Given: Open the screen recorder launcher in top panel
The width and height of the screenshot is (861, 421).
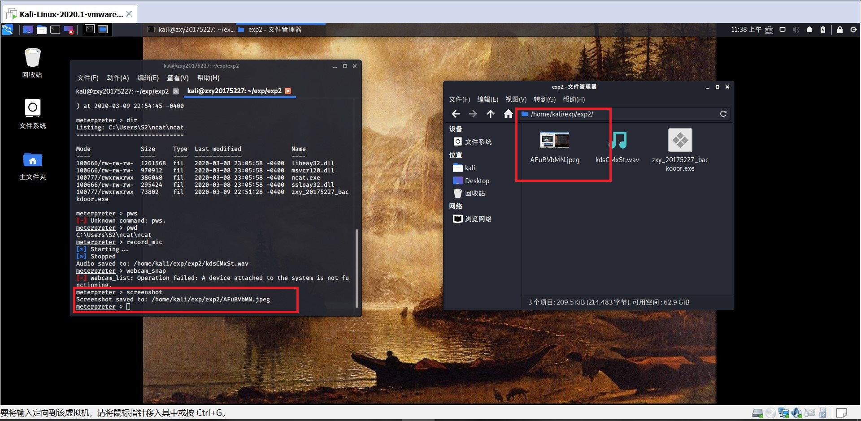Looking at the screenshot, I should coord(69,30).
